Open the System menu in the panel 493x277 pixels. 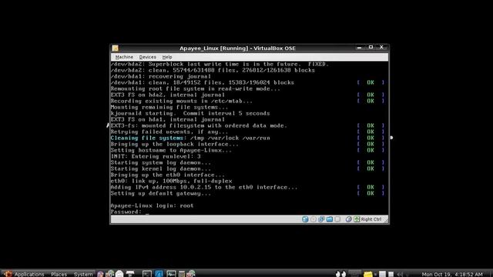83,274
